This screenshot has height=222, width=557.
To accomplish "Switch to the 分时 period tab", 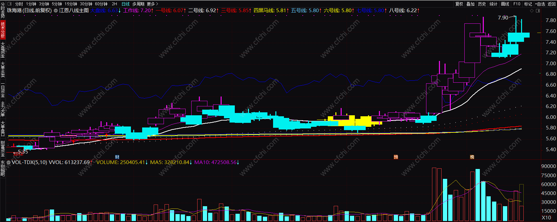I will click(x=19, y=4).
